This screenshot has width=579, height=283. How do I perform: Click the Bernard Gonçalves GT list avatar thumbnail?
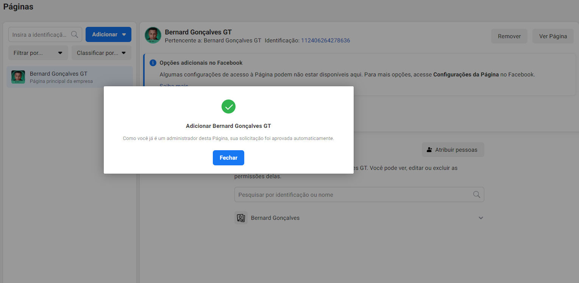pos(18,77)
